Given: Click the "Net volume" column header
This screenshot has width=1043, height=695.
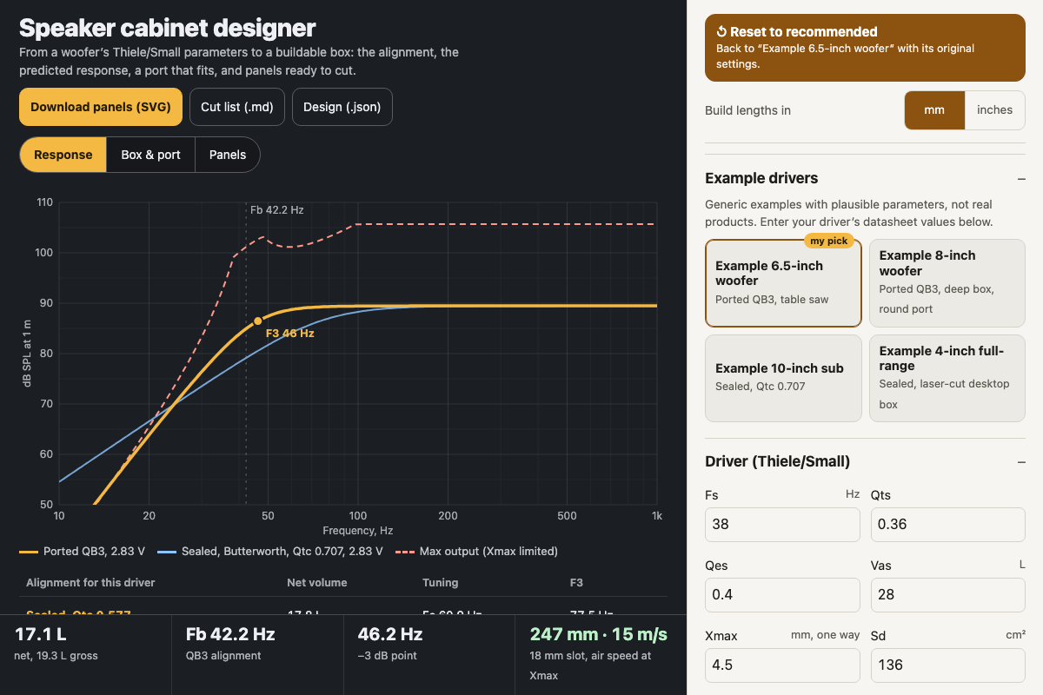Looking at the screenshot, I should [x=317, y=583].
